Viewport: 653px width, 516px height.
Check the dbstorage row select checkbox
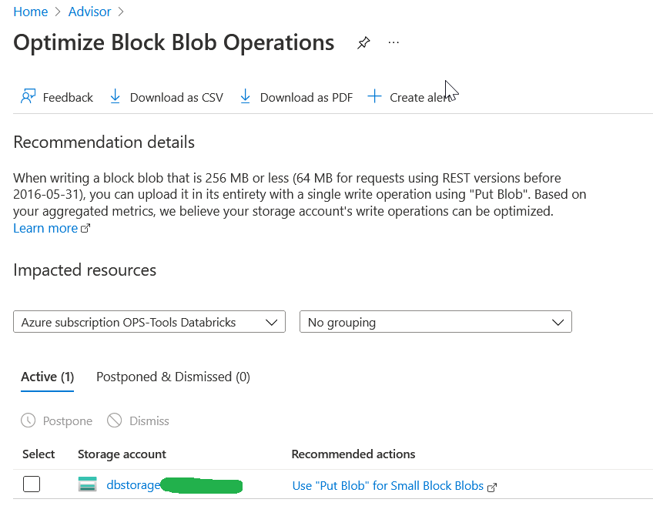[32, 484]
